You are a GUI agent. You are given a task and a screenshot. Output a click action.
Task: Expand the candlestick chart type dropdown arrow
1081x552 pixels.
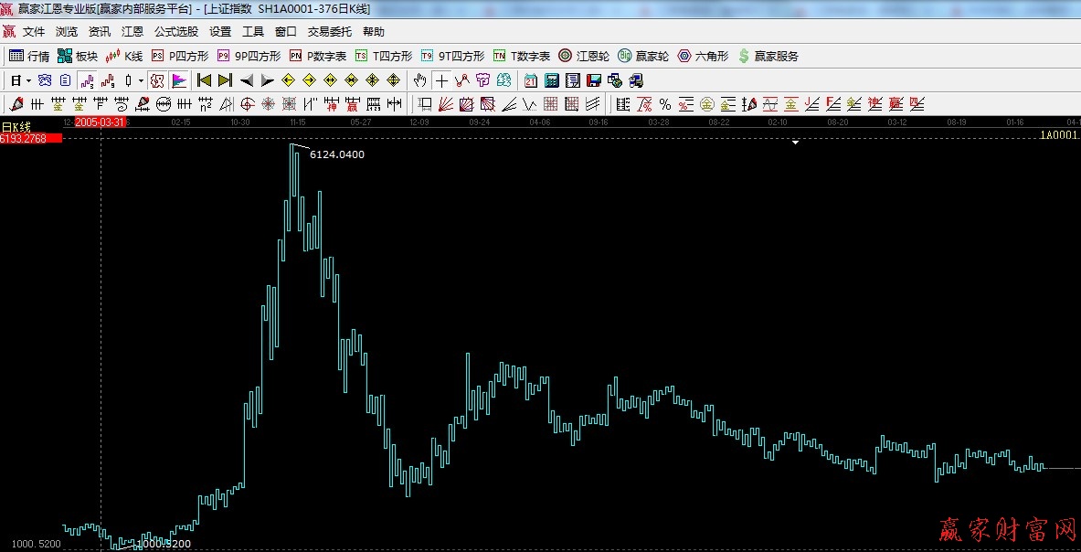[x=141, y=80]
